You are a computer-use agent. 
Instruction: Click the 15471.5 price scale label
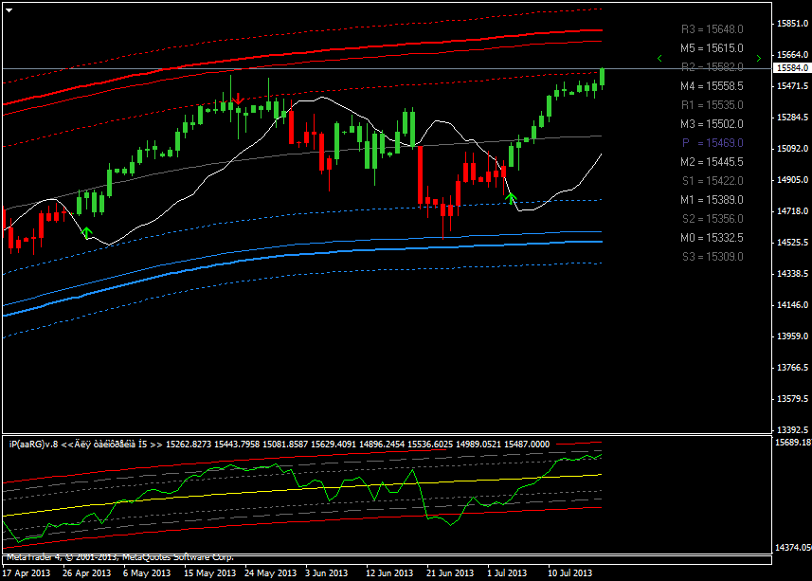click(792, 86)
